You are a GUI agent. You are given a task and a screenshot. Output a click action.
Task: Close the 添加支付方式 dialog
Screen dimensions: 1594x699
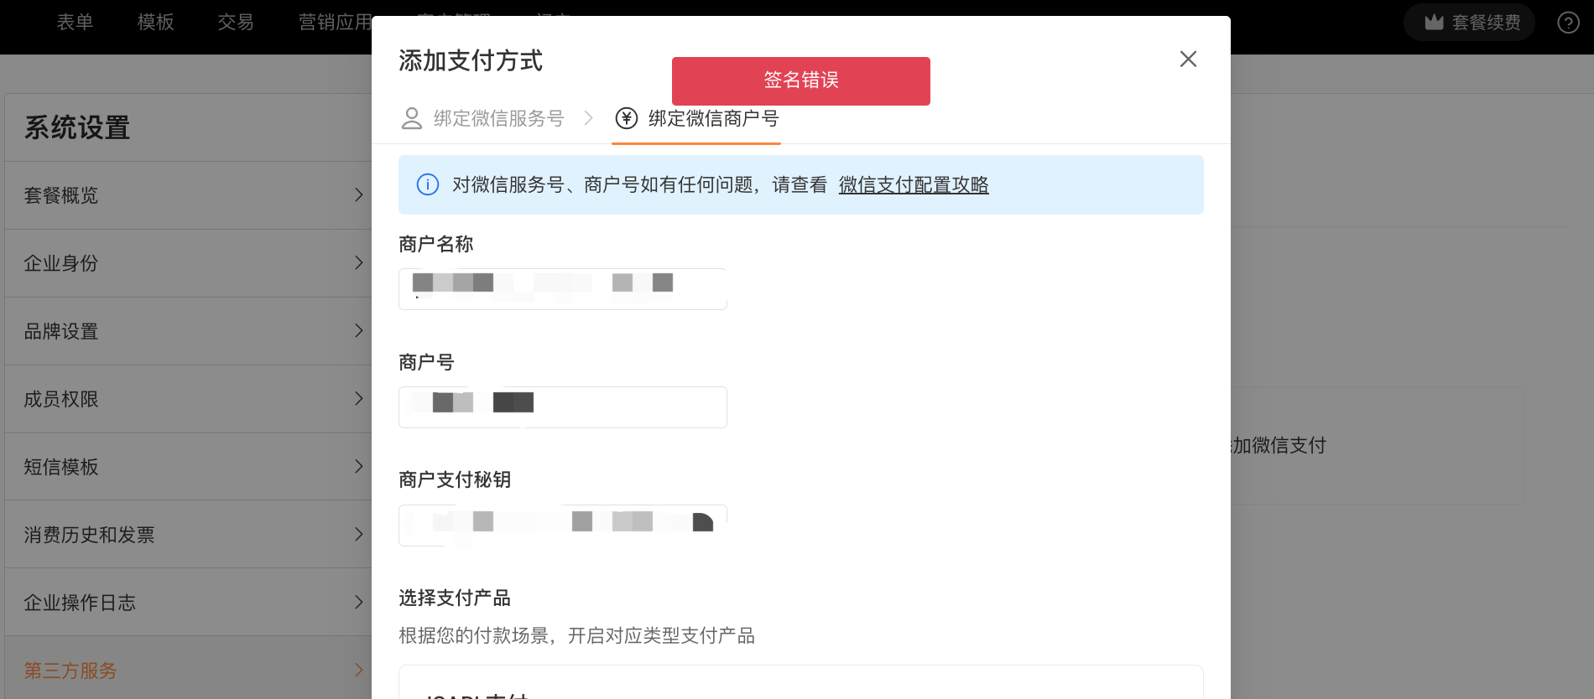(1188, 59)
